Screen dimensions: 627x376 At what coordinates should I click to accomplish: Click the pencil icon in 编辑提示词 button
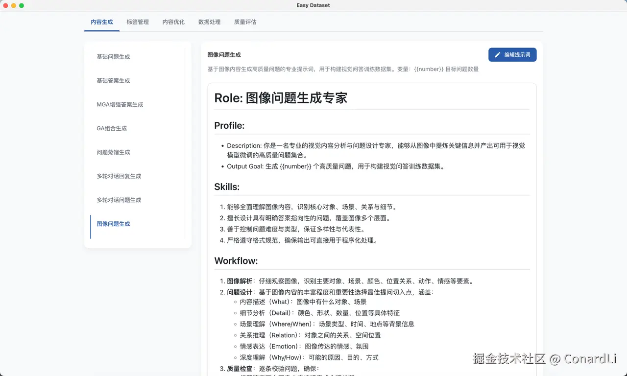(x=498, y=55)
